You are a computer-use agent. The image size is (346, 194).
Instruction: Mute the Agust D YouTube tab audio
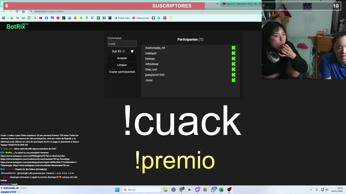coord(255,4)
